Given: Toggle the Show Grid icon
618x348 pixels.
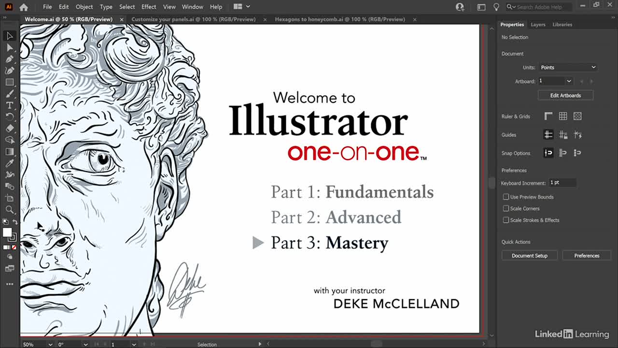Looking at the screenshot, I should (563, 116).
